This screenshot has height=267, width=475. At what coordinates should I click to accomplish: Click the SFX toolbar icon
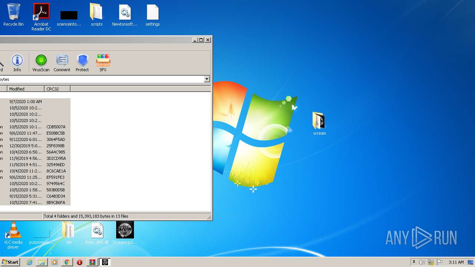103,63
